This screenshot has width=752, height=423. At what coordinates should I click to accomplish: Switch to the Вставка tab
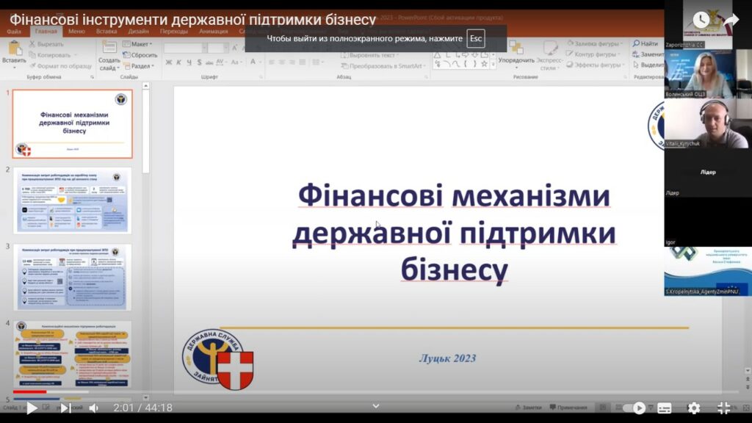106,31
